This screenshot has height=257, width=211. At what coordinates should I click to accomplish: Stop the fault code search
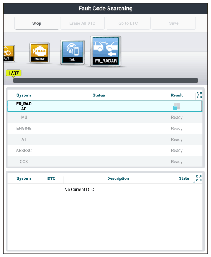[37, 23]
